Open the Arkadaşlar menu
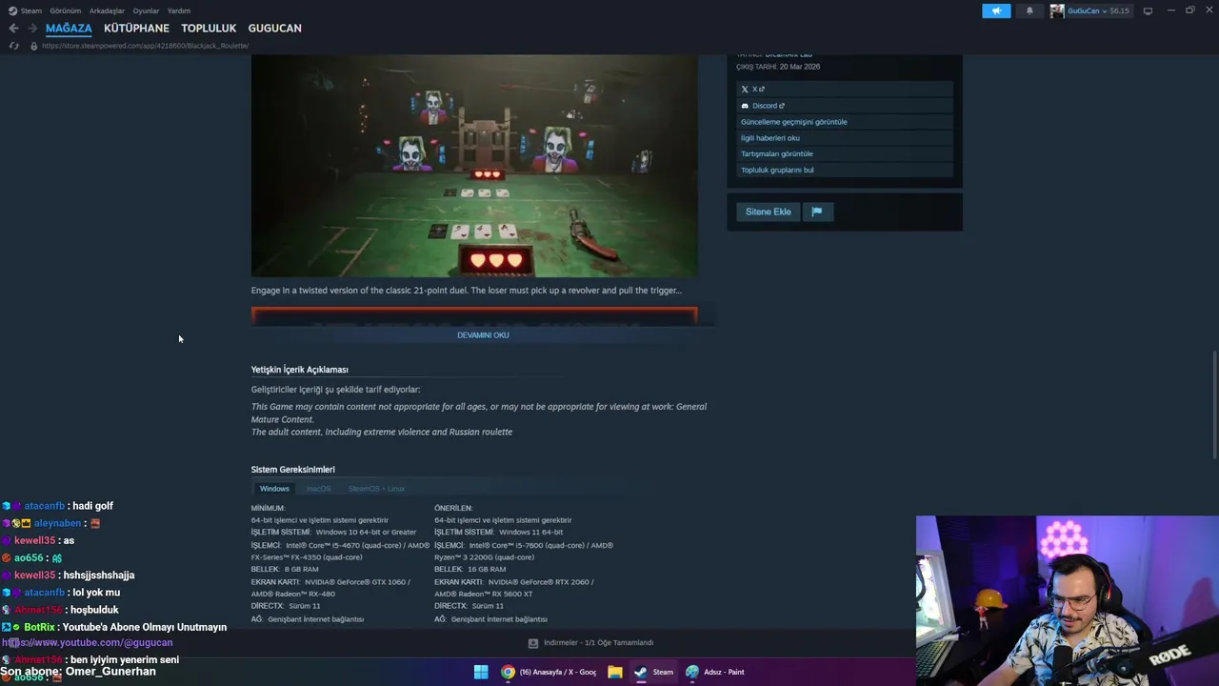The width and height of the screenshot is (1219, 686). pyautogui.click(x=107, y=10)
